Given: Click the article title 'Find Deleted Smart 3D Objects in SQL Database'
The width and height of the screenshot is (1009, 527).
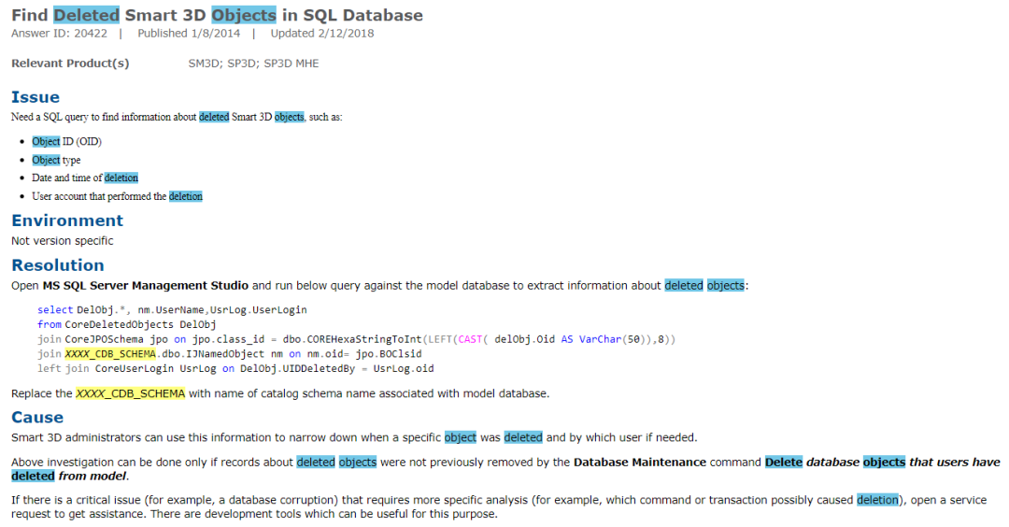Looking at the screenshot, I should tap(218, 15).
